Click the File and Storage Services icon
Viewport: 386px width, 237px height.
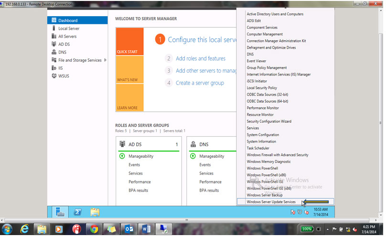54,60
